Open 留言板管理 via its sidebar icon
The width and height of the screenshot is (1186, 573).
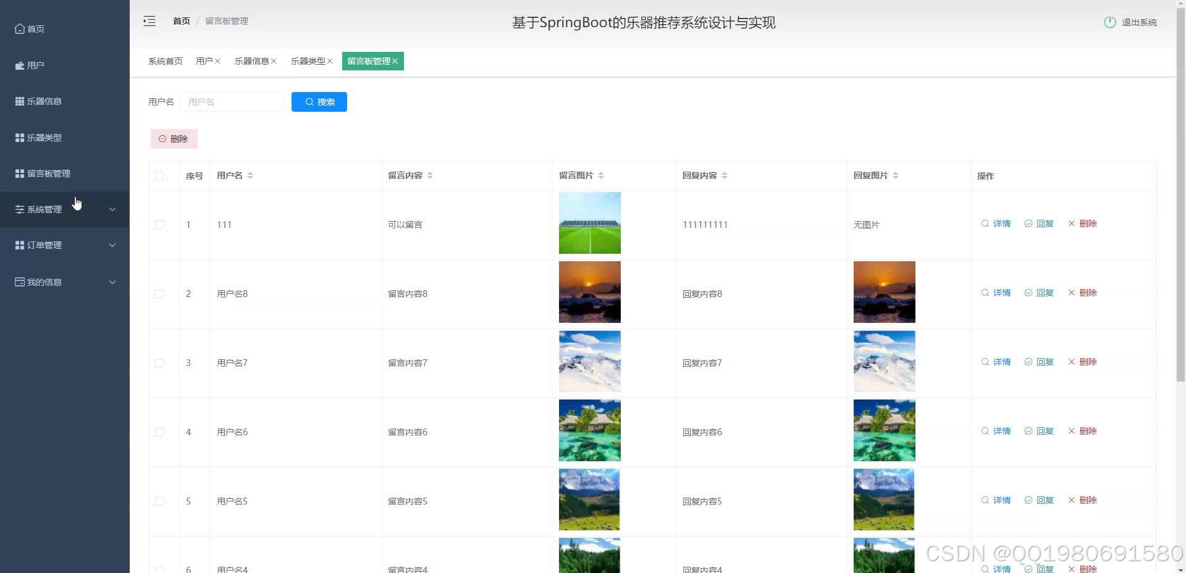pyautogui.click(x=19, y=174)
